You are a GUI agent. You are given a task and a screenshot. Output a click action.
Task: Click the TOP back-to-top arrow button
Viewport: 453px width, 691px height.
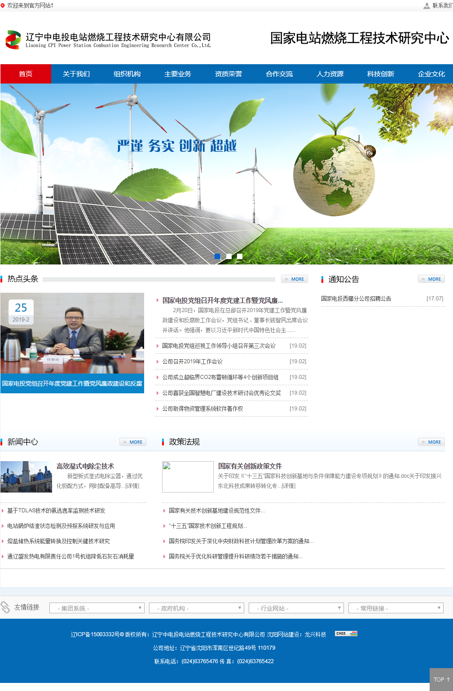(x=441, y=679)
